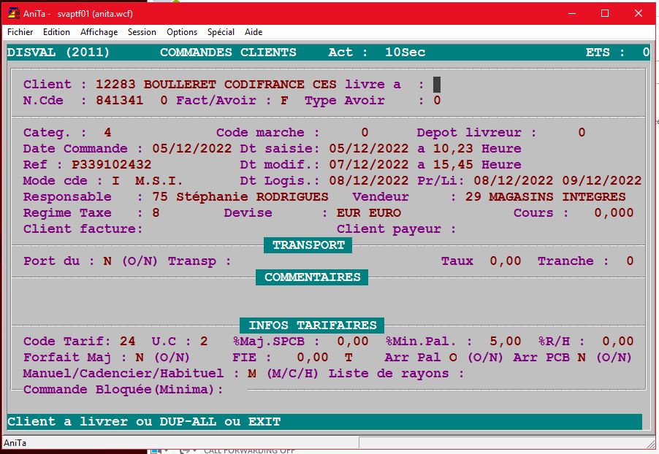Screen dimensions: 659x454
Task: Click the Code Tarif value 24
Action: pos(127,342)
